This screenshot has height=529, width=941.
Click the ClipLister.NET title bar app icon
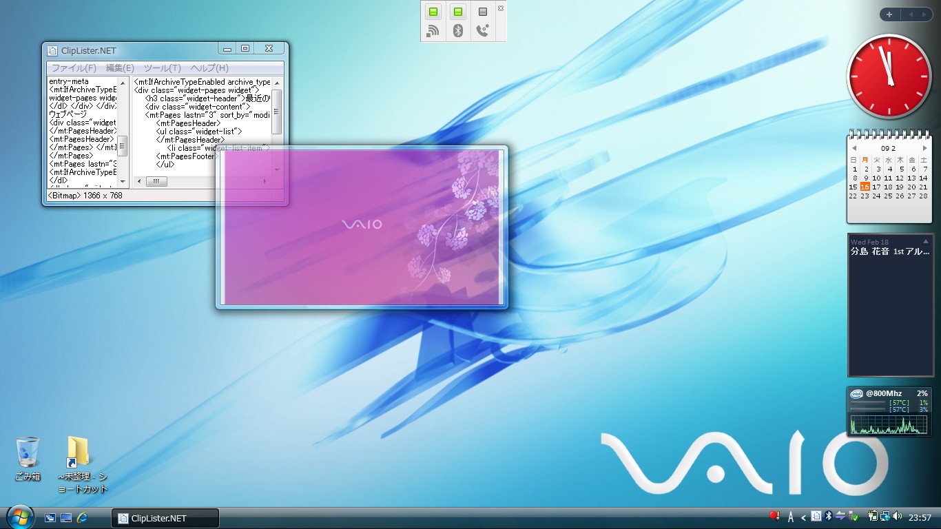tap(52, 50)
